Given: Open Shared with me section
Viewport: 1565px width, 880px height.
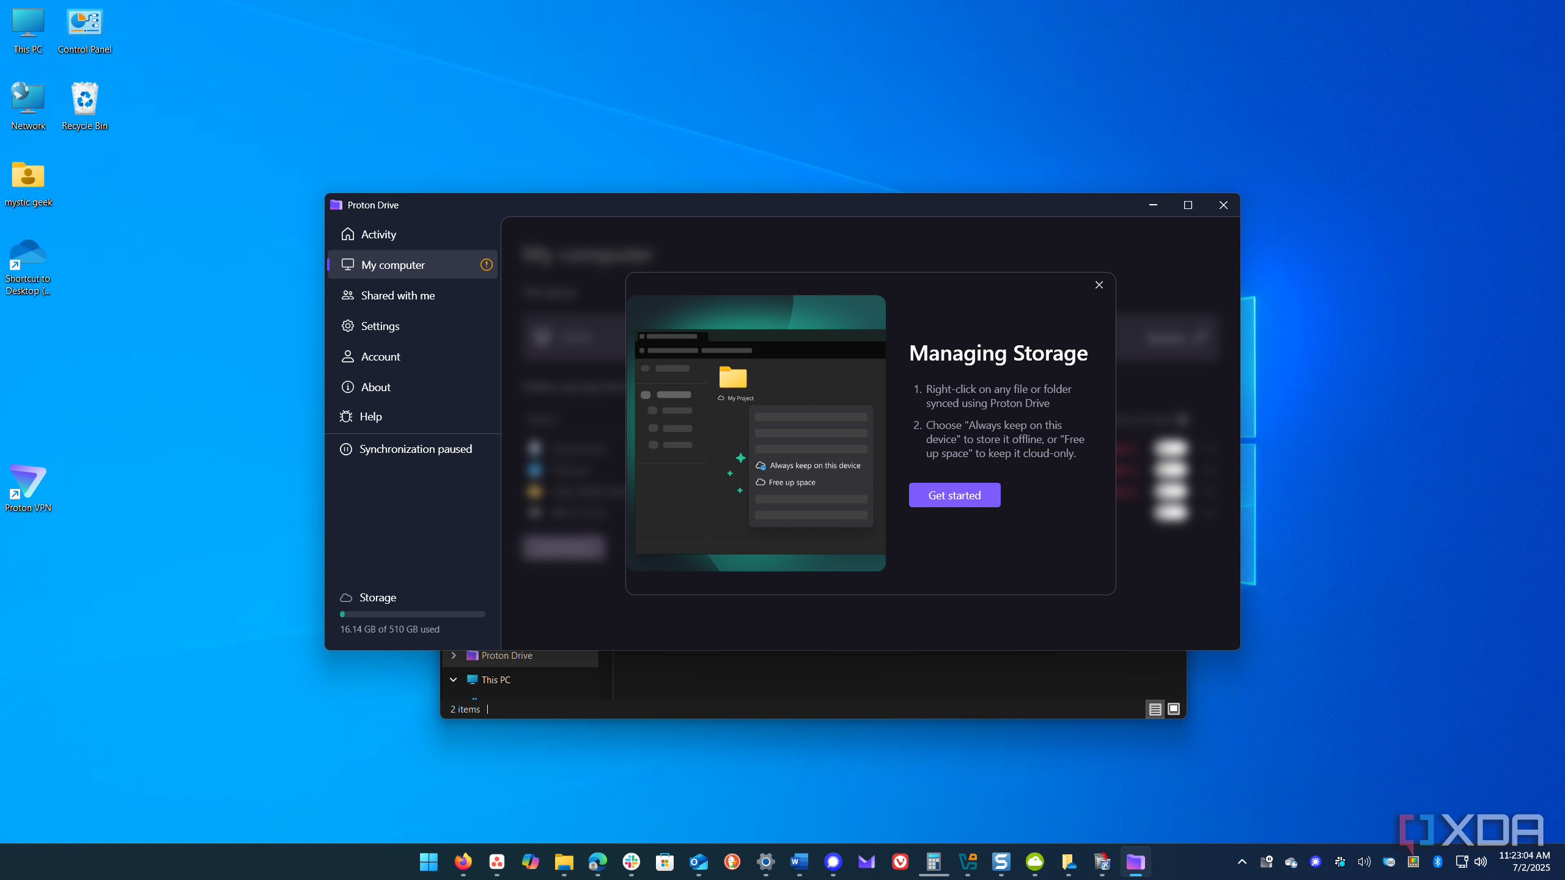Looking at the screenshot, I should 413,295.
